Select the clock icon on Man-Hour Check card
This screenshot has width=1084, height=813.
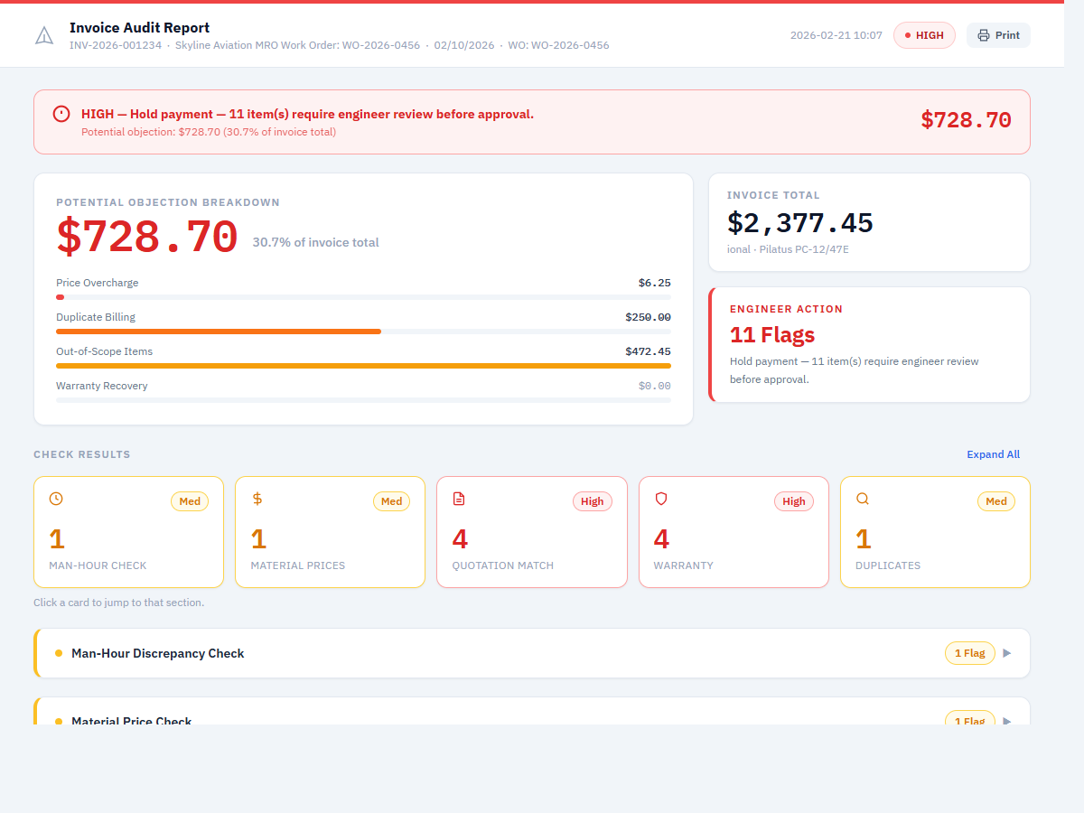pyautogui.click(x=55, y=498)
